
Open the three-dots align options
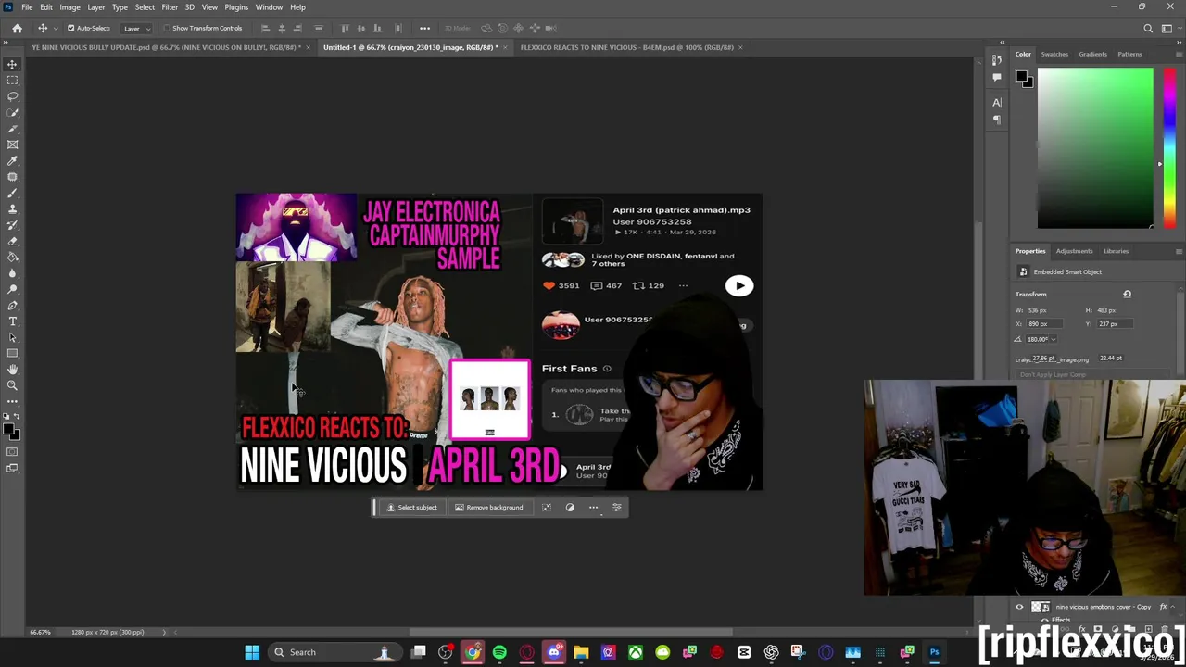click(x=424, y=28)
